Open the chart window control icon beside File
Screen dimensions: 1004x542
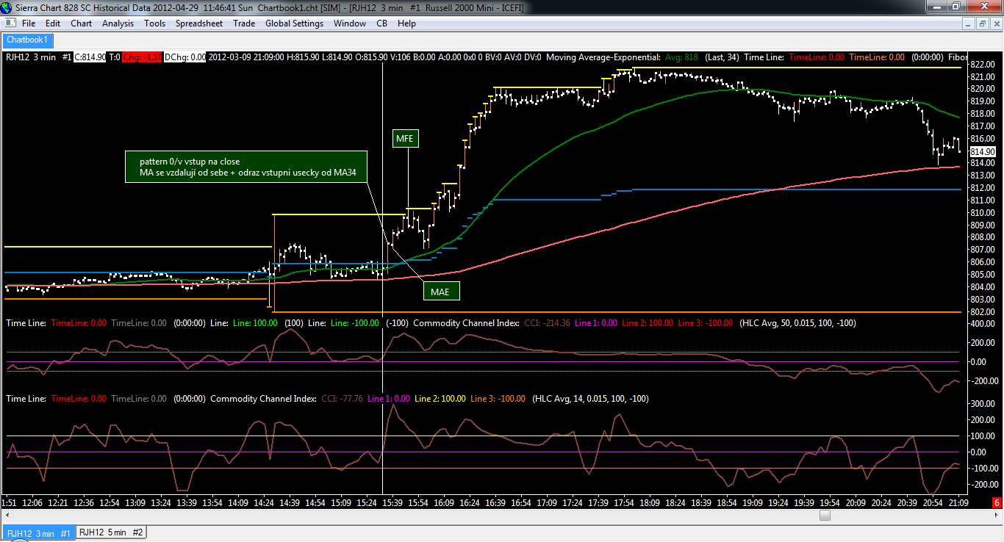tap(10, 24)
